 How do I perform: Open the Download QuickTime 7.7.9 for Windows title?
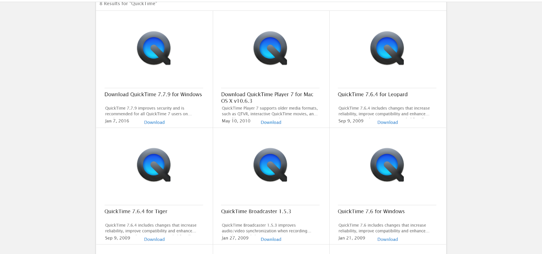[x=153, y=94]
